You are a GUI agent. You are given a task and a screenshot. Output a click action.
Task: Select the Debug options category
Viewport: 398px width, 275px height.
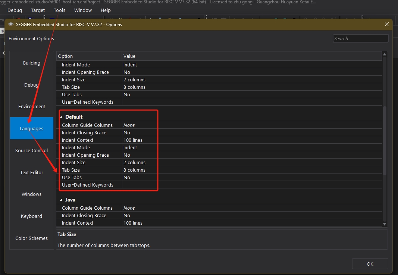pos(32,85)
